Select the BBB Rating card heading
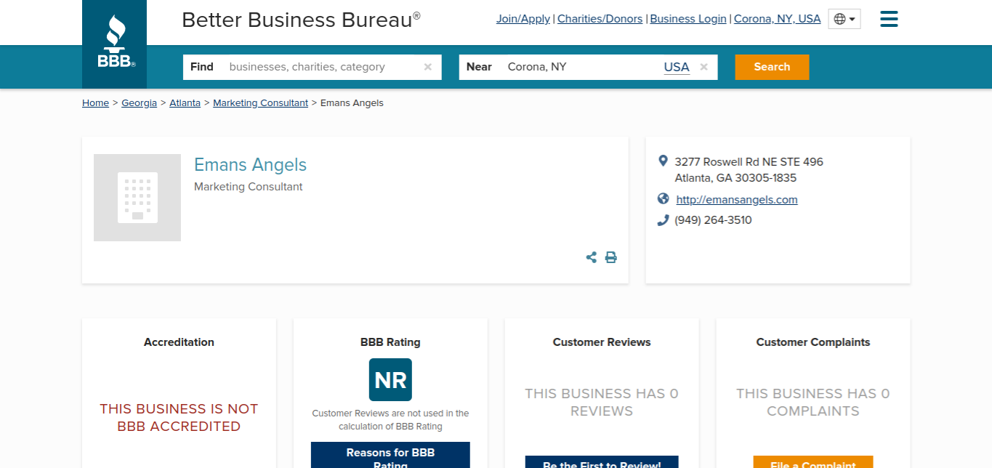 click(x=390, y=342)
